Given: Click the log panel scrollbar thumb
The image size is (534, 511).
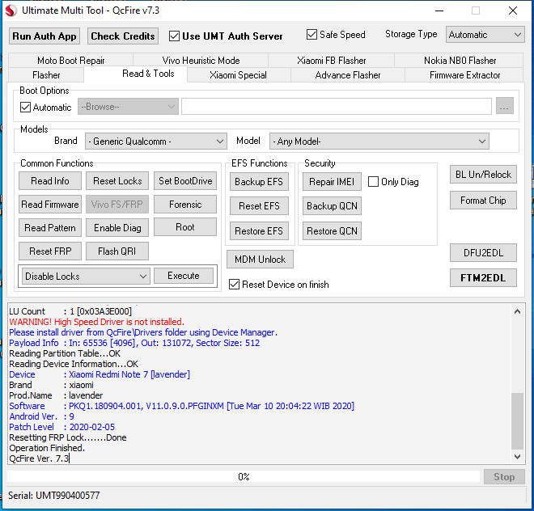Looking at the screenshot, I should 517,421.
